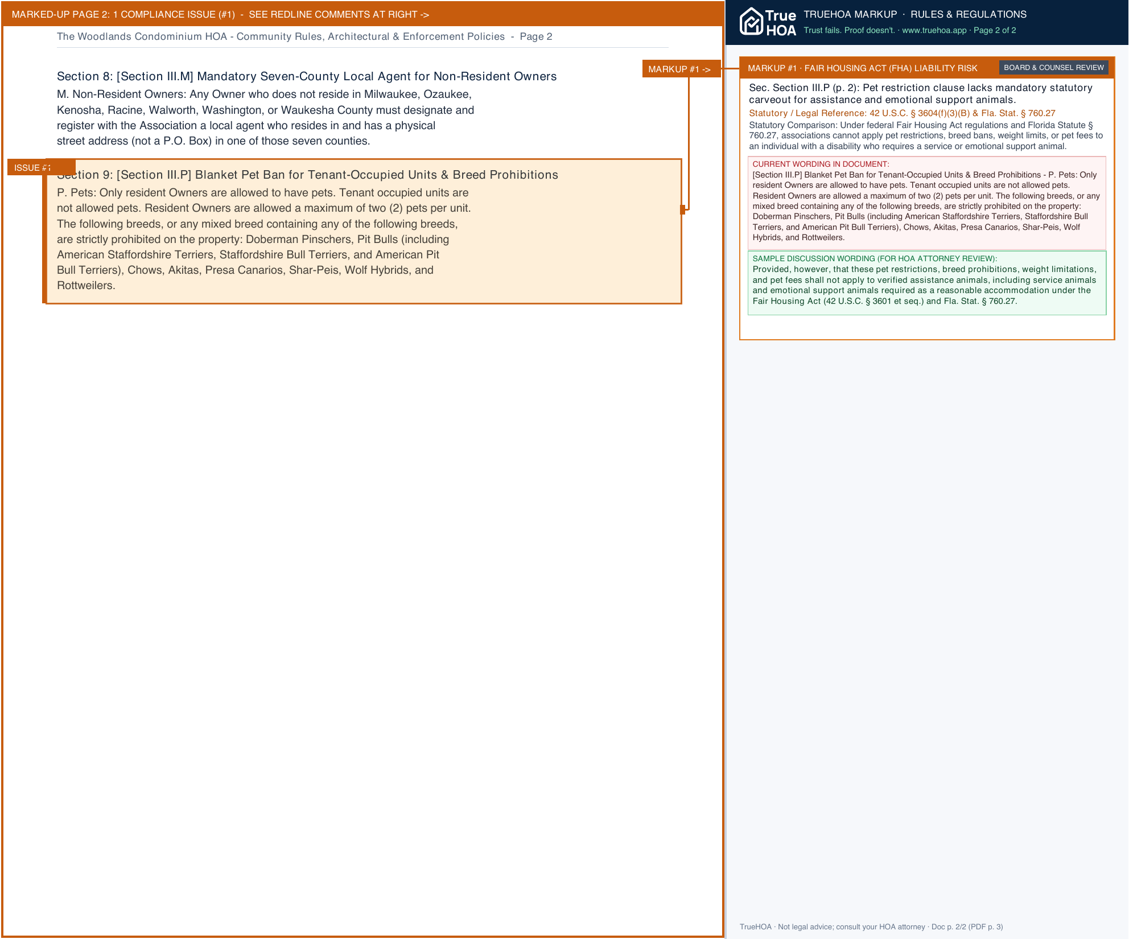Click the CURRENT WORDING IN DOCUMENT label

[x=821, y=164]
